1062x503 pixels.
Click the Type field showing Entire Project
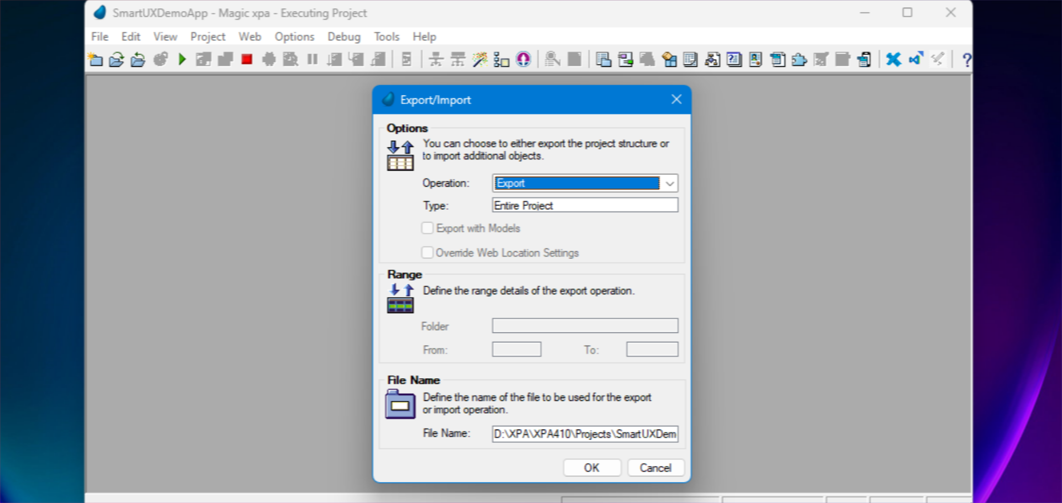pos(584,205)
